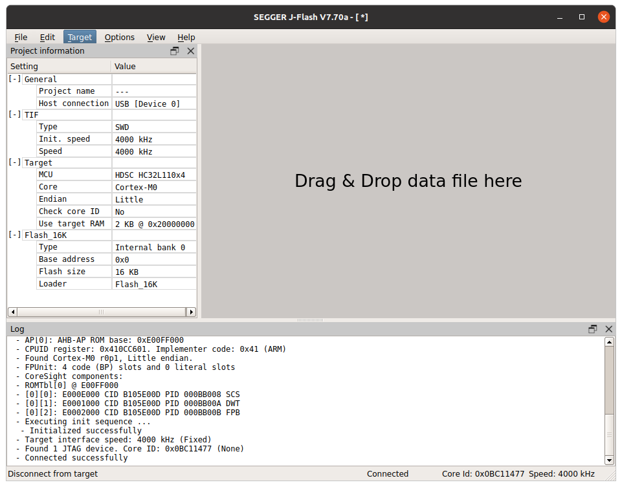The height and width of the screenshot is (487, 622).
Task: Select the Loader setting row
Action: tap(117, 284)
